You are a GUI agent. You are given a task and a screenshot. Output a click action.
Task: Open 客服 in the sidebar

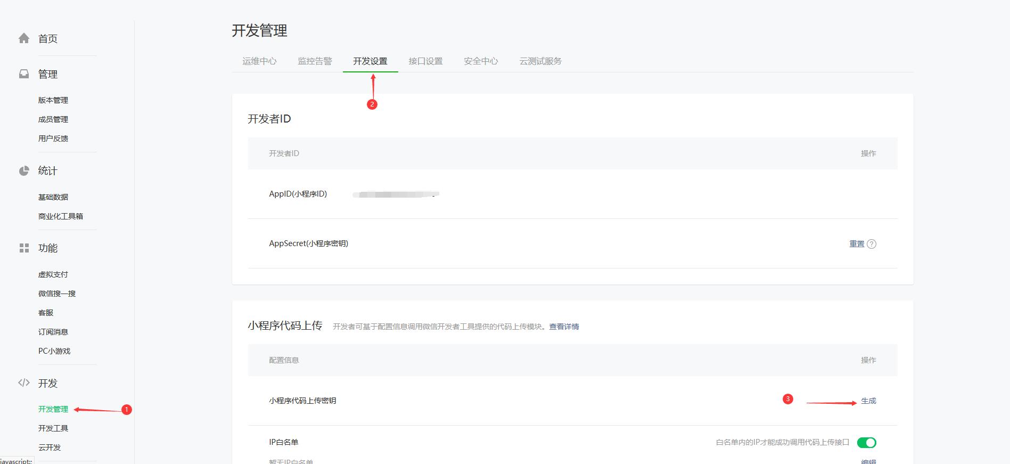pyautogui.click(x=46, y=313)
